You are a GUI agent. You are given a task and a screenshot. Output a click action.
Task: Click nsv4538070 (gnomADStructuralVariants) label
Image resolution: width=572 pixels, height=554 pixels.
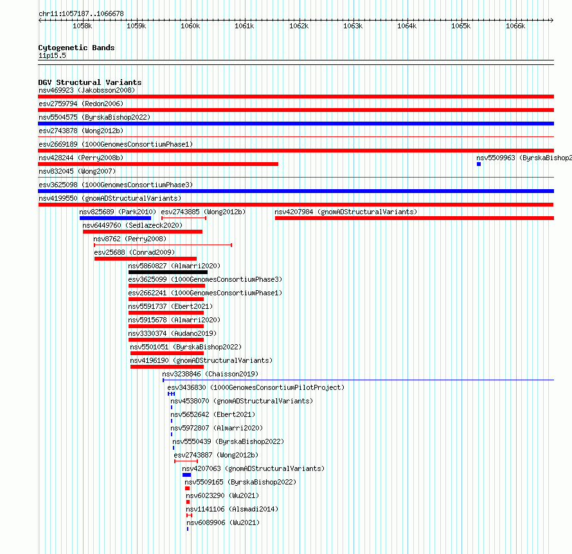242,401
